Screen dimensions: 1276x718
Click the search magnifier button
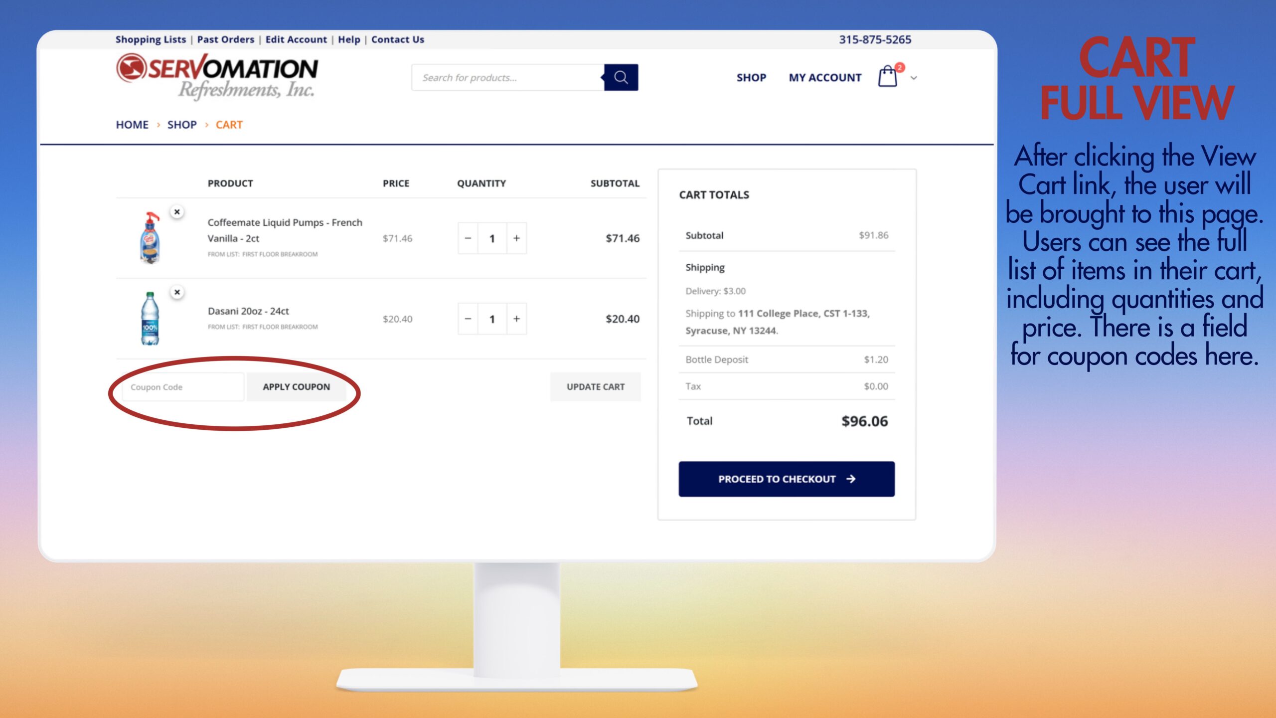click(x=621, y=77)
